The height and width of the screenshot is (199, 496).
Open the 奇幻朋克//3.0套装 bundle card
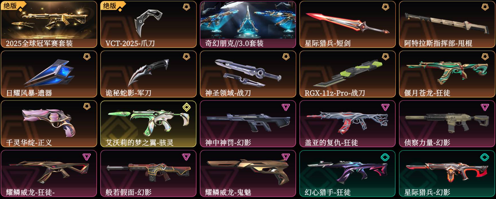[248, 24]
